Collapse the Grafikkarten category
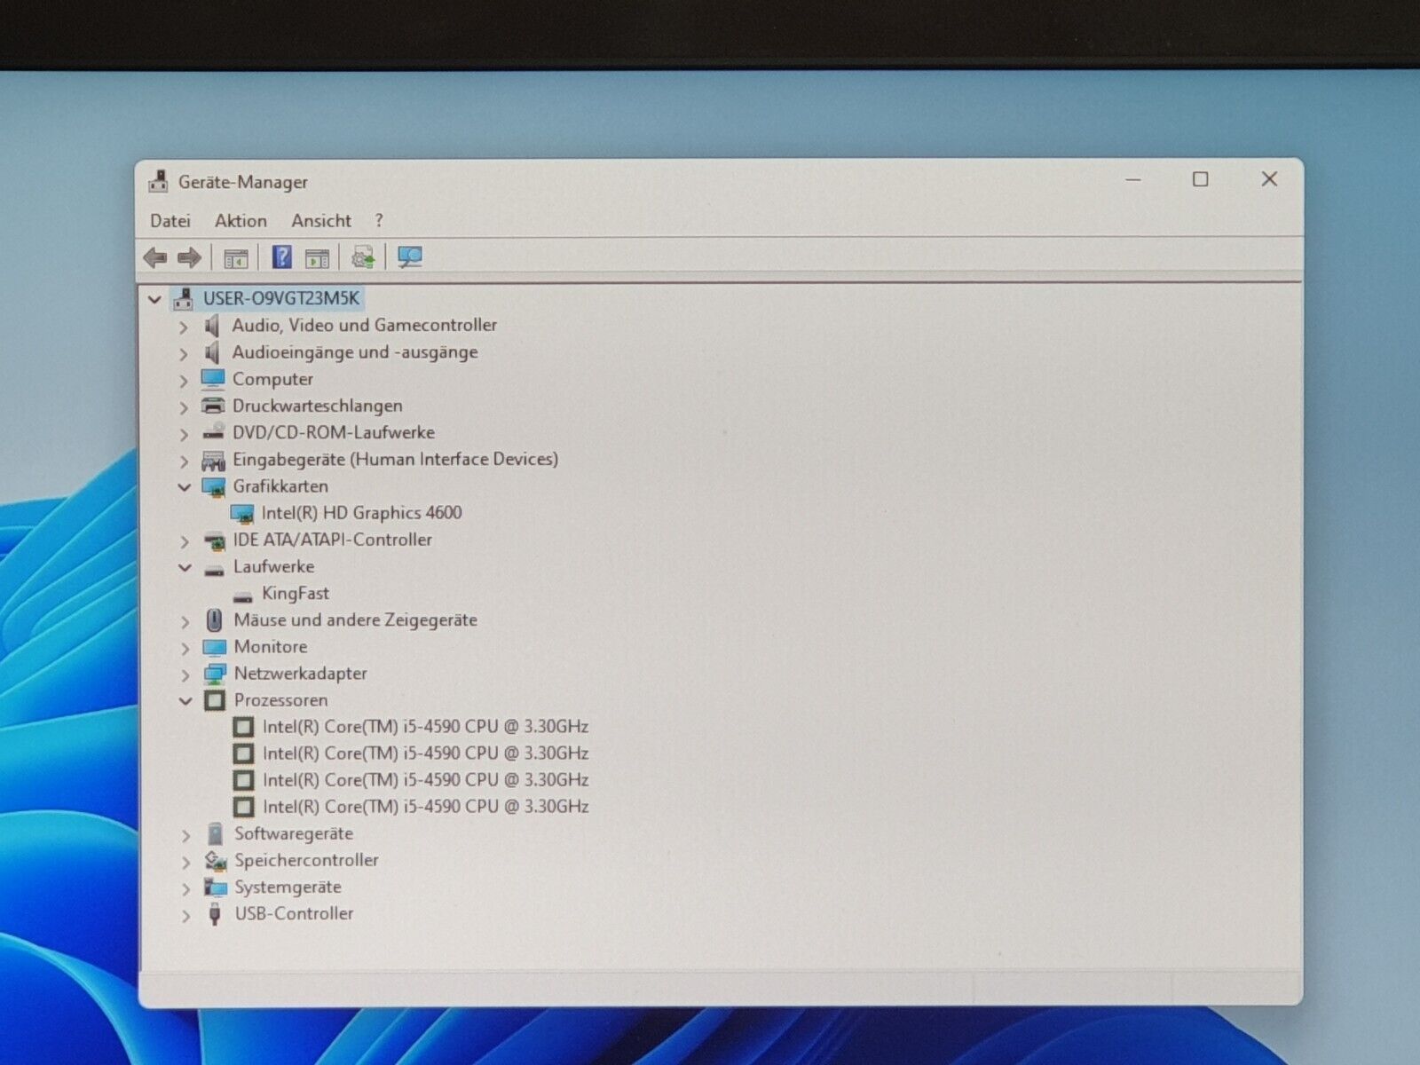Viewport: 1420px width, 1065px height. click(185, 487)
